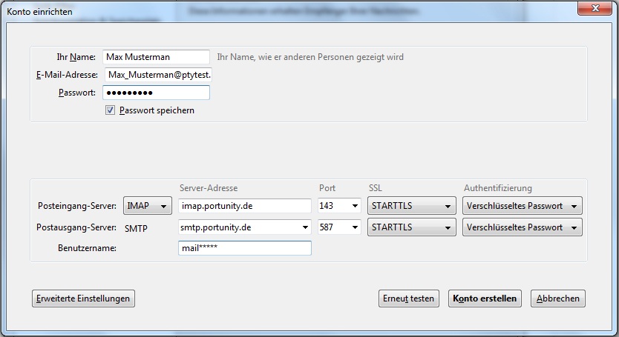
Task: Open the Posteingang-Server STARTTLS dropdown
Action: tap(411, 206)
